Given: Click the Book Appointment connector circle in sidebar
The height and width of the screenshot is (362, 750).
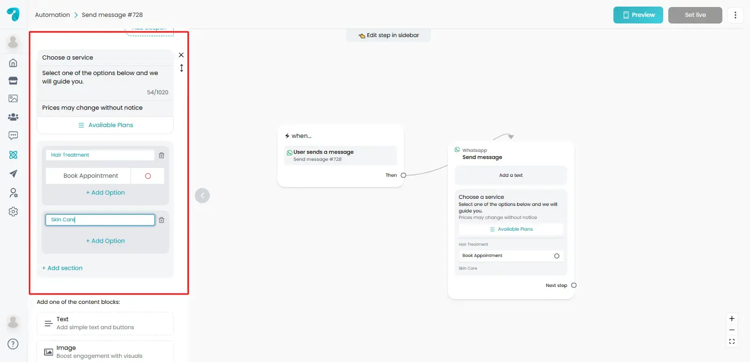Looking at the screenshot, I should click(148, 176).
